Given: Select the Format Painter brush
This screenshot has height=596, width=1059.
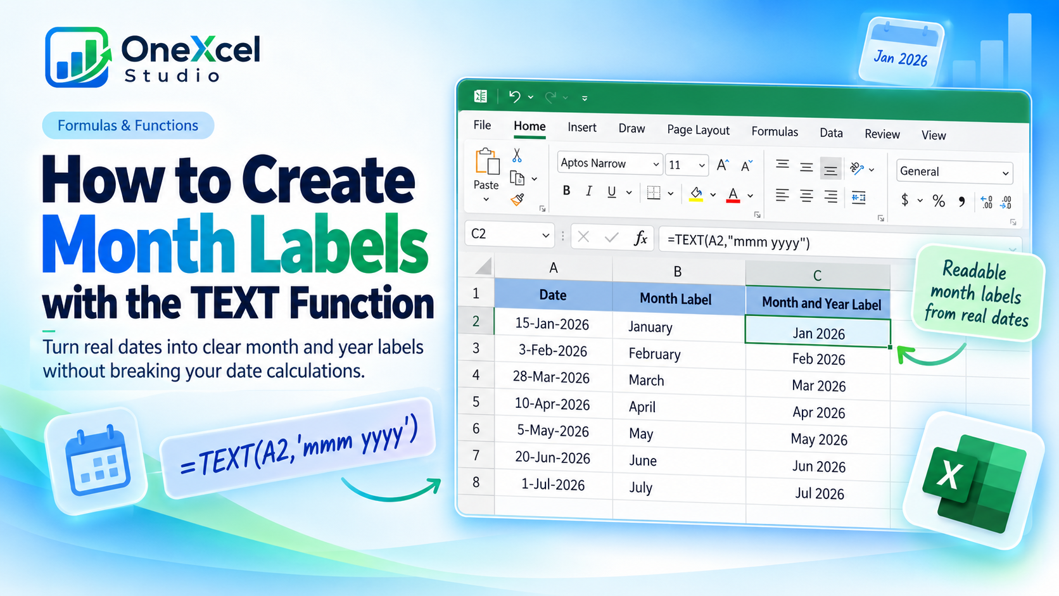Looking at the screenshot, I should click(x=517, y=200).
